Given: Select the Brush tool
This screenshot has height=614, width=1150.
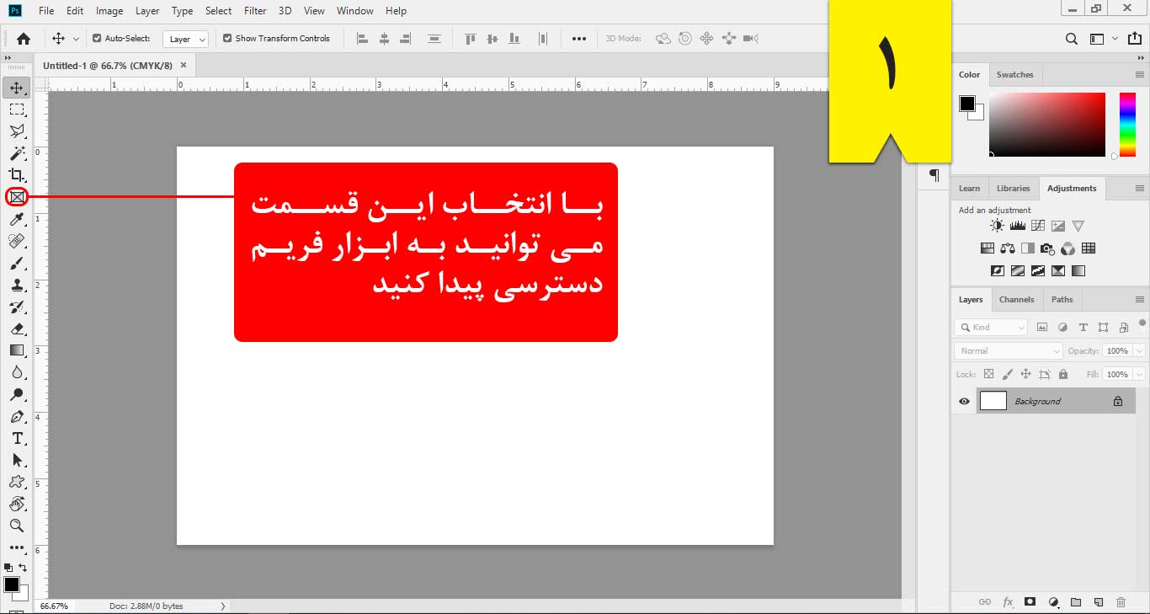Looking at the screenshot, I should point(17,263).
